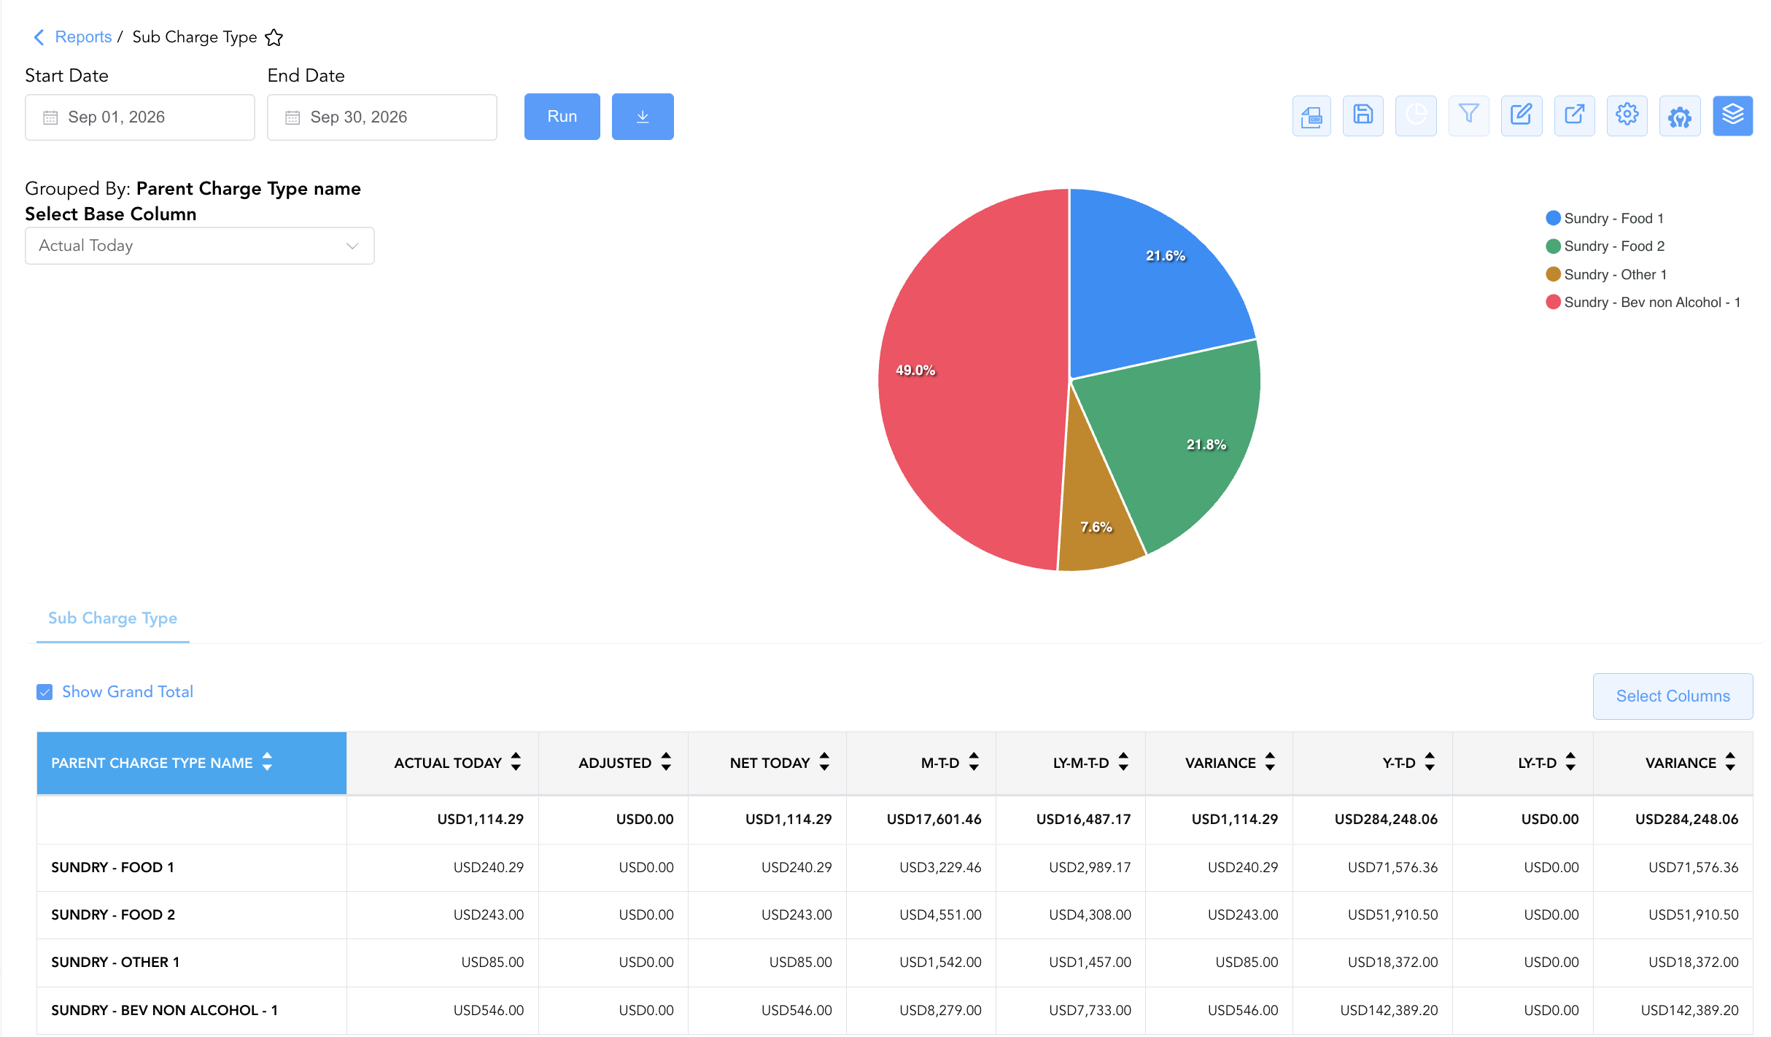Open the Start Date input field
Image resolution: width=1771 pixels, height=1037 pixels.
(x=140, y=117)
